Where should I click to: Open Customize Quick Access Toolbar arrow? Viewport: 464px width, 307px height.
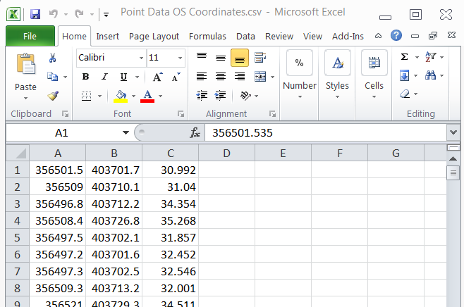click(106, 14)
